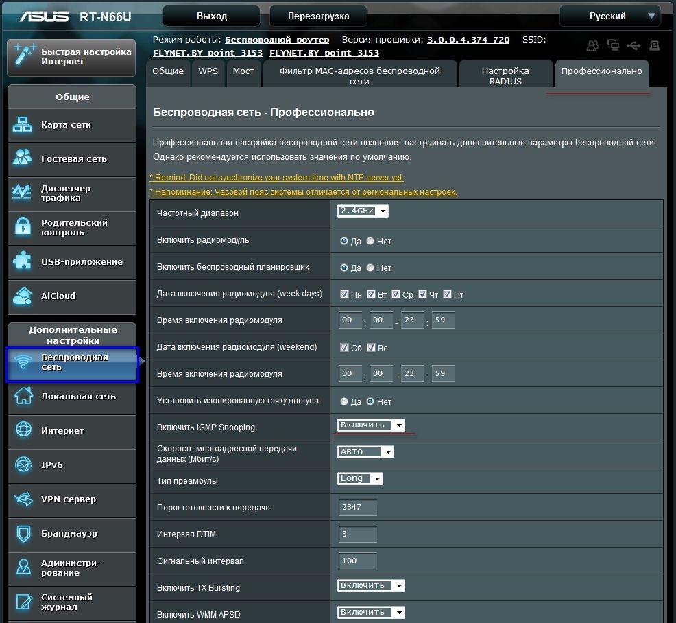Select Беспроводная сеть in sidebar
Screen dimensions: 676x623
click(x=72, y=364)
